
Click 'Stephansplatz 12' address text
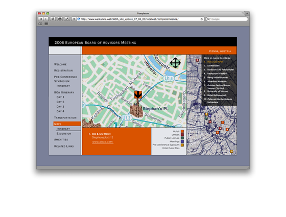(x=103, y=137)
